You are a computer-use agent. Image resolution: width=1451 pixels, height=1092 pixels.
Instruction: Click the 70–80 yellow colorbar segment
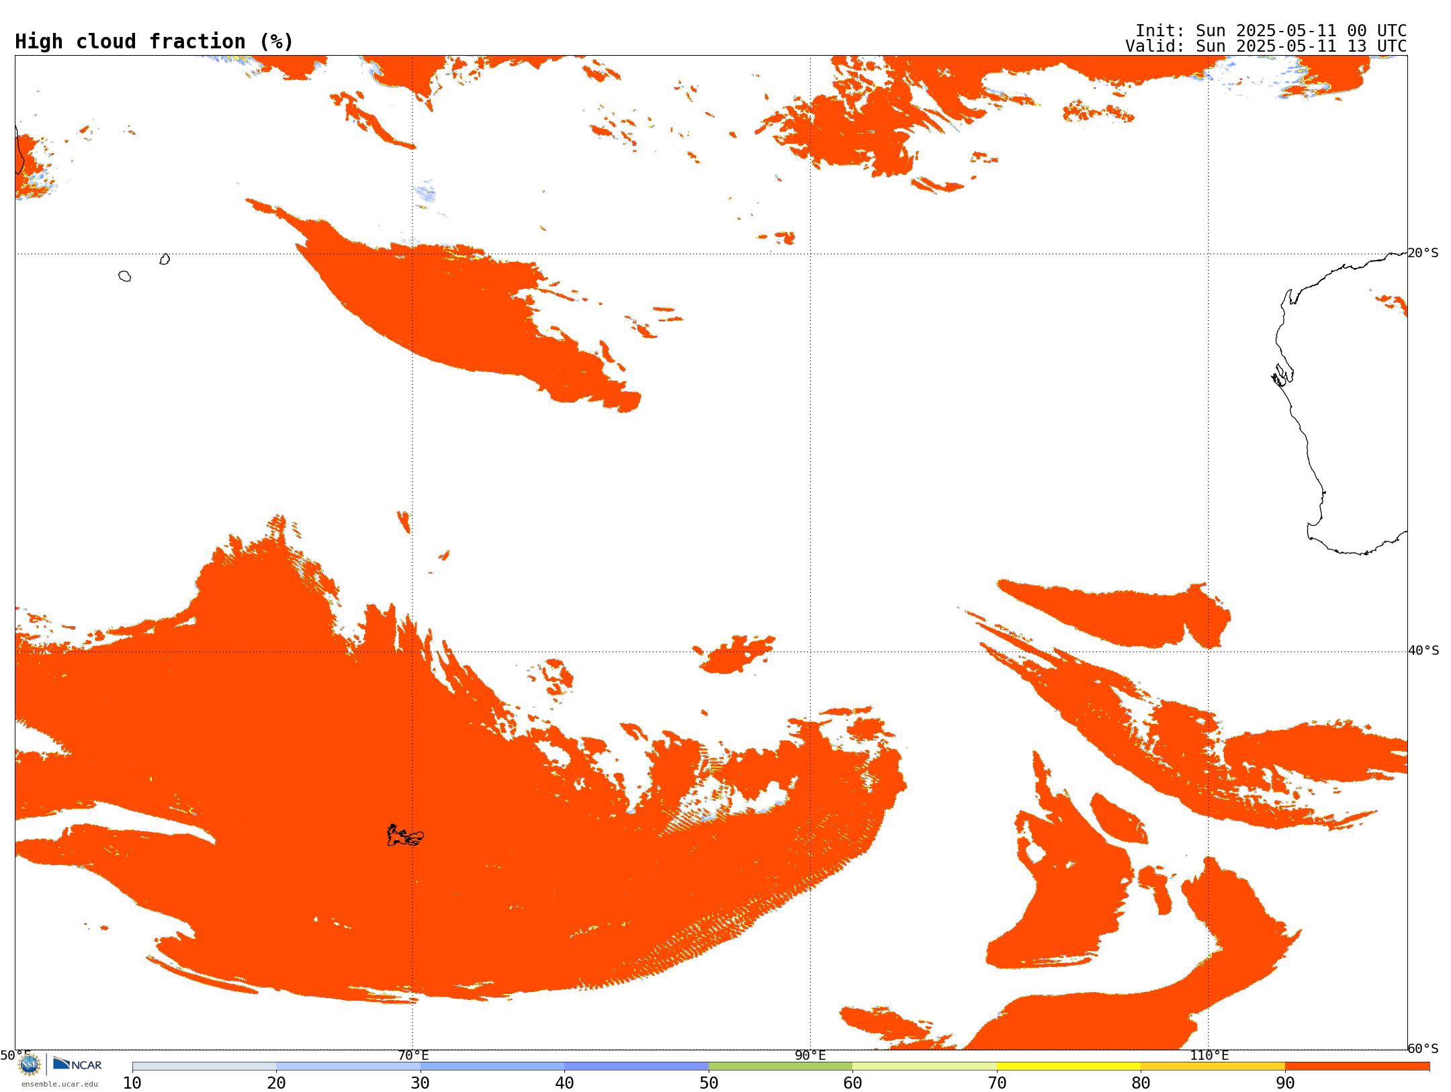coord(1069,1066)
